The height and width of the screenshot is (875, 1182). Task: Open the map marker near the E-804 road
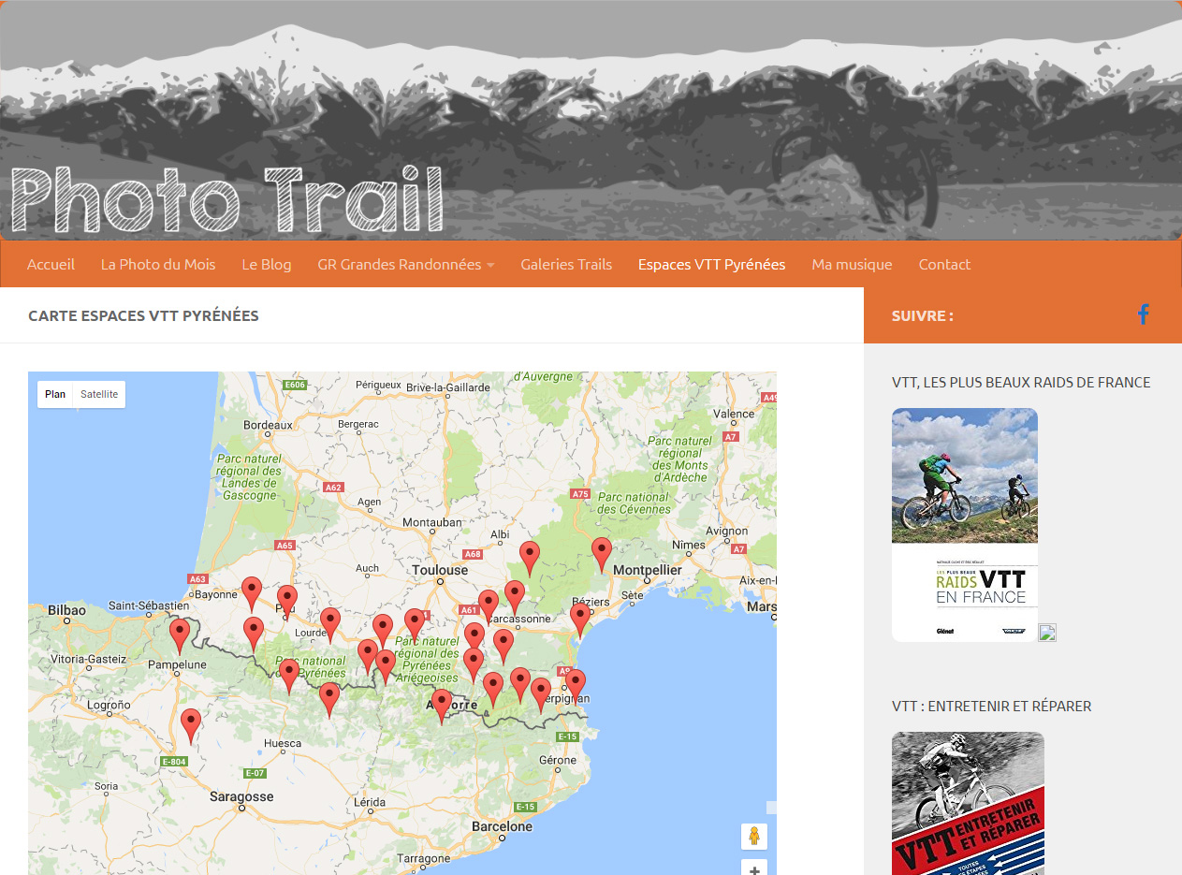click(191, 727)
